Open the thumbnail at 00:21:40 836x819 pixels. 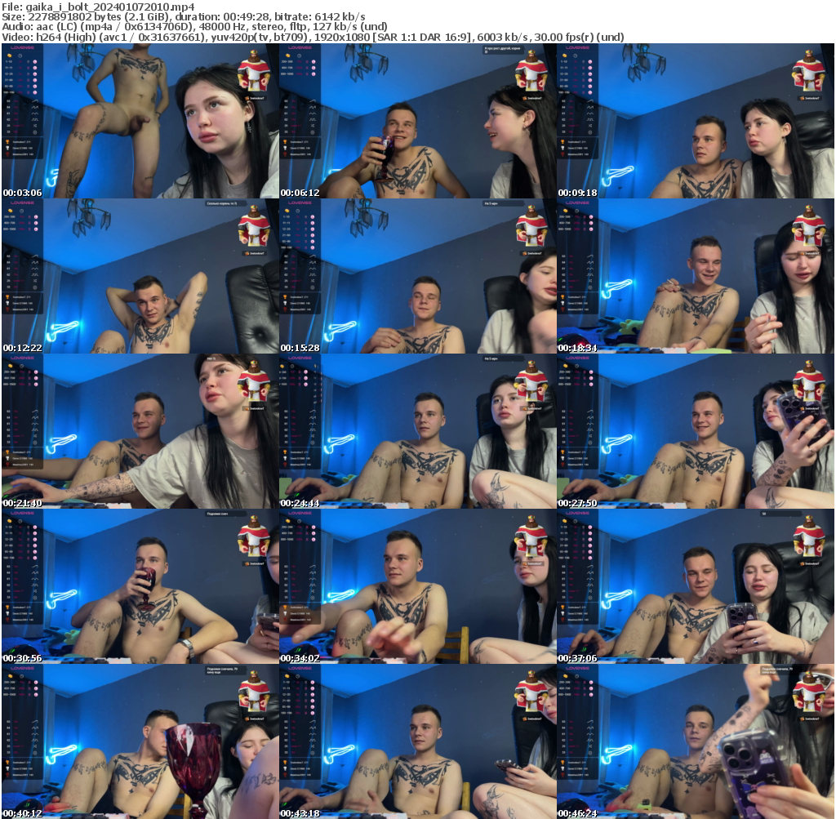click(x=140, y=431)
